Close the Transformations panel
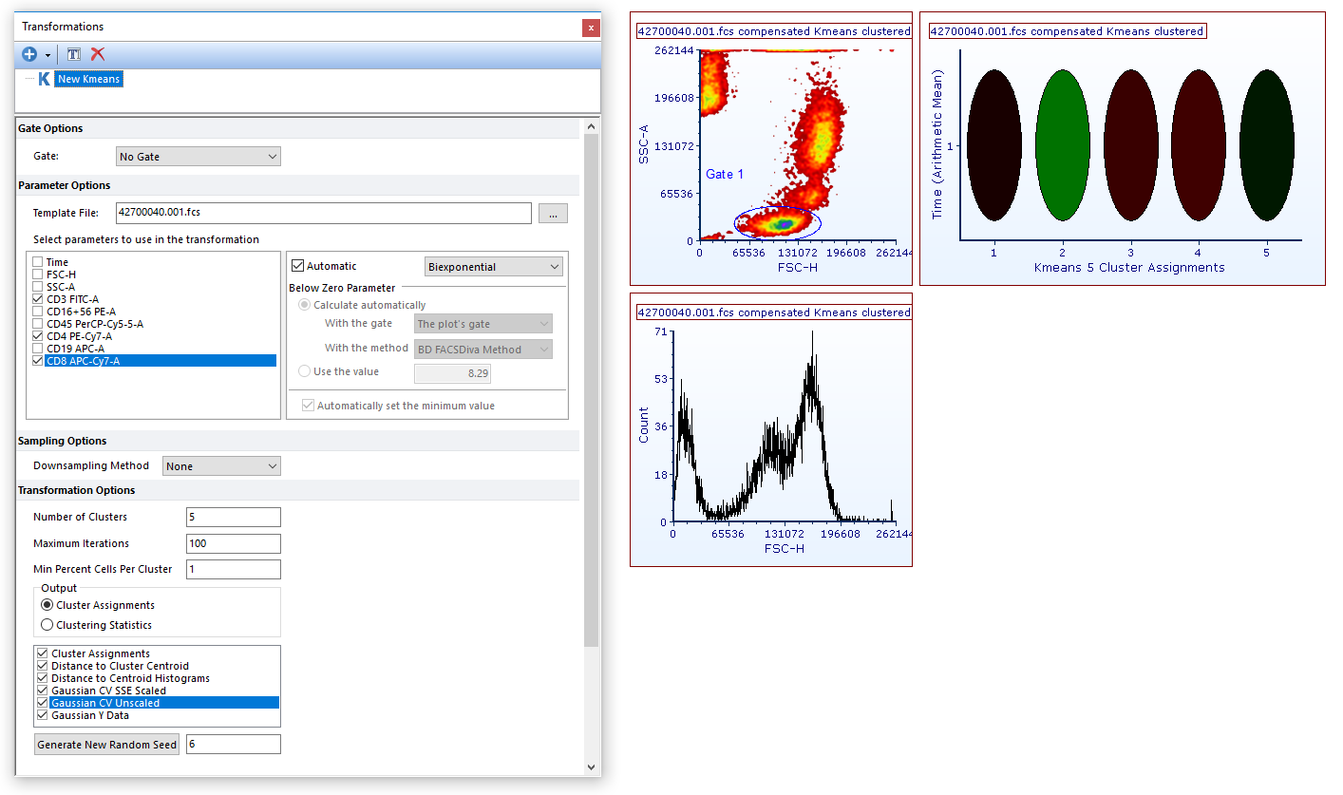The width and height of the screenshot is (1343, 795). point(591,28)
